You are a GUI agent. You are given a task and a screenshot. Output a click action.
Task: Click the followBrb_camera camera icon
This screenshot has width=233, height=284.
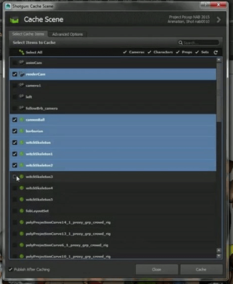click(22, 108)
